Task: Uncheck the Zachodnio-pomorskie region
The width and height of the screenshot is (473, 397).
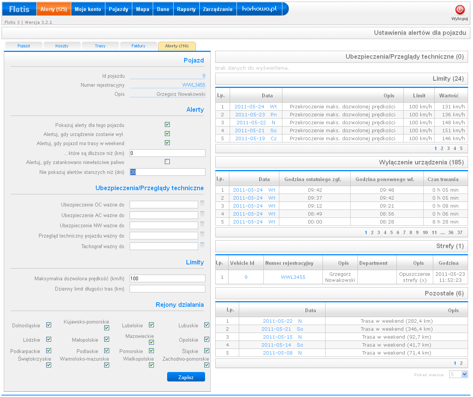Action: click(x=207, y=365)
